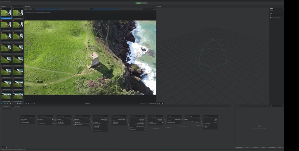Open the View menu
The image size is (299, 151).
pyautogui.click(x=6, y=1)
